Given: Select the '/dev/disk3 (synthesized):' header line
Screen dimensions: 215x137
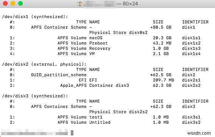Looking at the screenshot, I should click(x=35, y=96).
